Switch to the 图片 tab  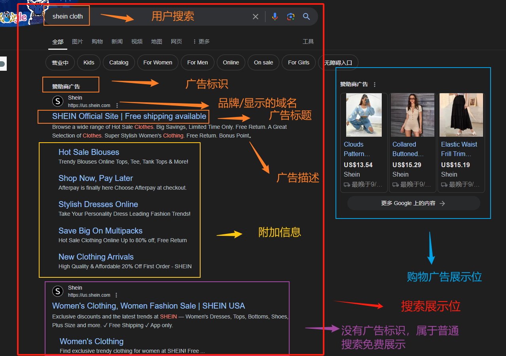78,41
